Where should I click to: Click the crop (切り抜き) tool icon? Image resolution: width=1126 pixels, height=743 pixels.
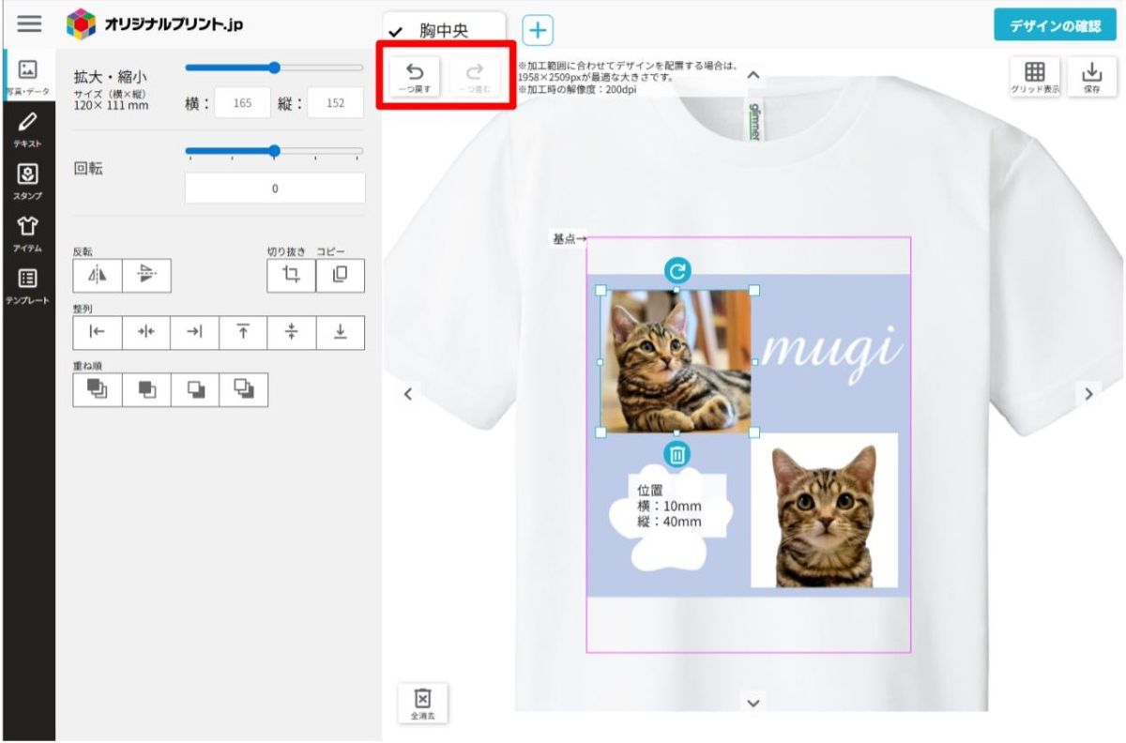[291, 275]
